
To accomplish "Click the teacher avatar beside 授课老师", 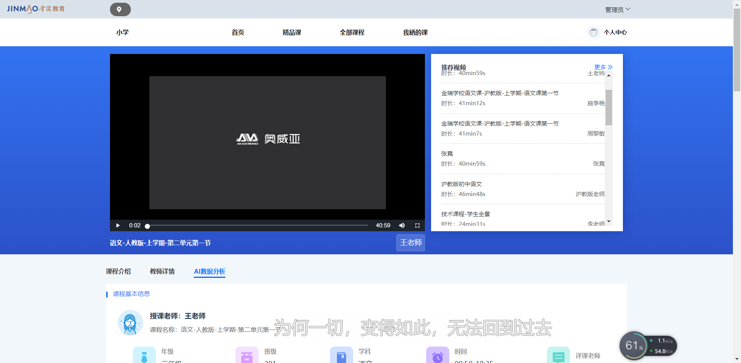I will [130, 323].
